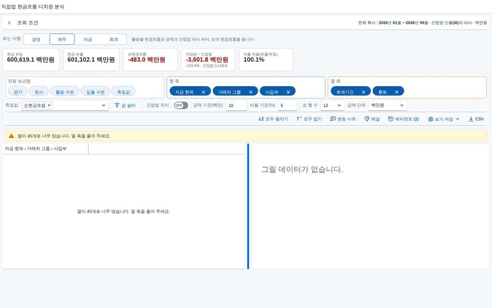Open the 직접법 − 간접법 KPI card
Screen dimensions: 492x308
pos(208,60)
